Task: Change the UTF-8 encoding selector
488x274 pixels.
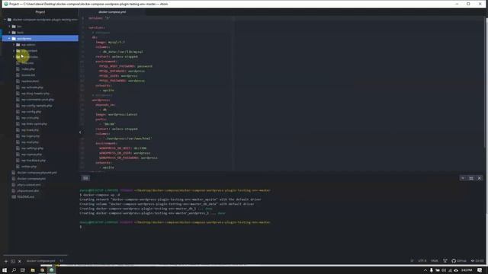Action: (x=422, y=261)
